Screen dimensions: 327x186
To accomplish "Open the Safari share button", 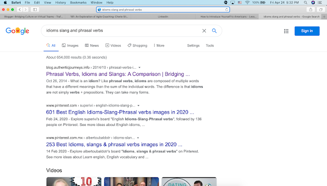I will click(x=311, y=10).
